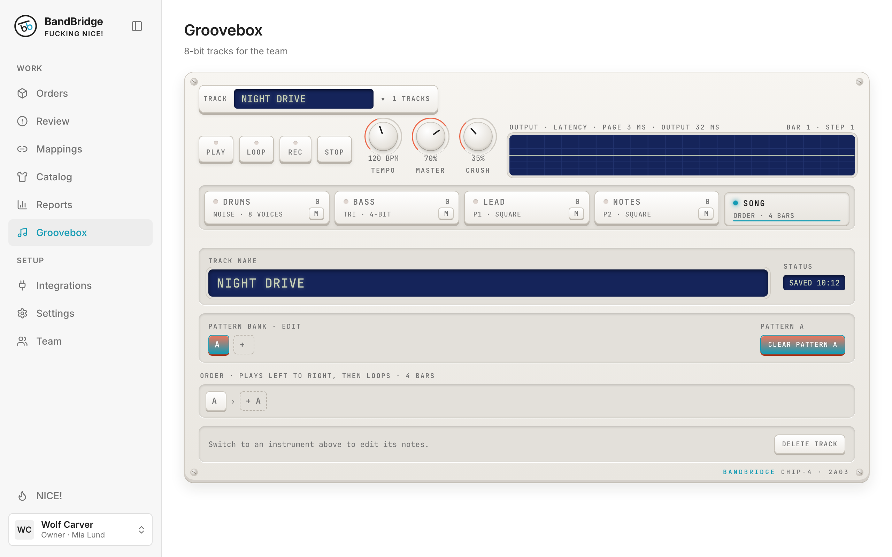Click the Review alert-circle icon
892x557 pixels.
[x=23, y=121]
